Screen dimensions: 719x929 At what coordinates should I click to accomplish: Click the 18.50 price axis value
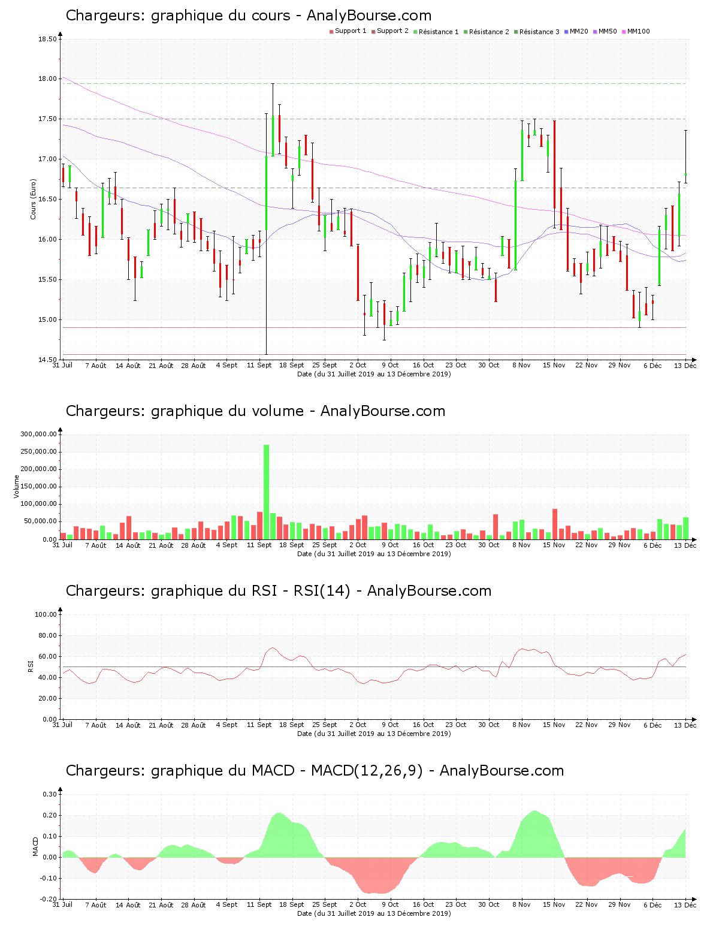[x=47, y=40]
